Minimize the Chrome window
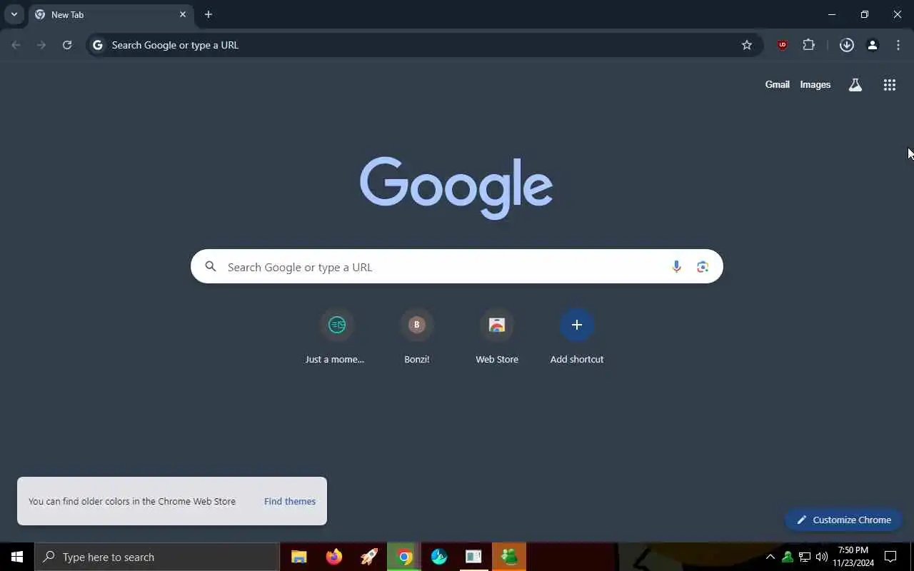 [x=832, y=14]
